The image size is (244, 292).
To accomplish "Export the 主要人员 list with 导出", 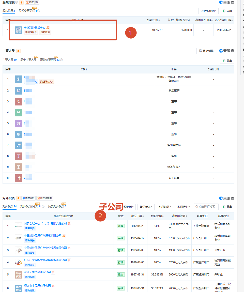I will 227,61.
